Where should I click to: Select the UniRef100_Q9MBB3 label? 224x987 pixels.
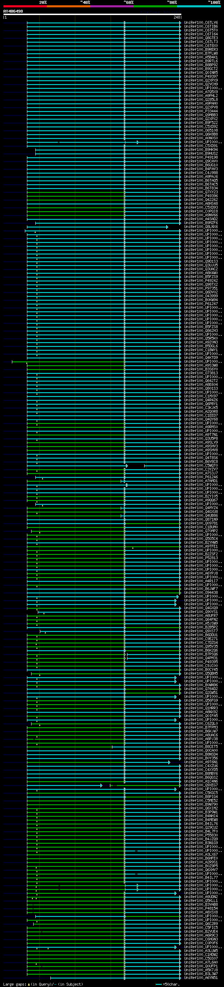[201, 115]
